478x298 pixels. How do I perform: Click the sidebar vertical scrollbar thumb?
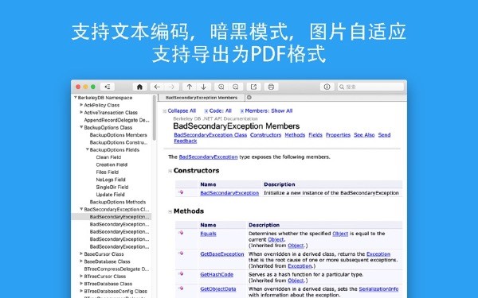coord(155,118)
